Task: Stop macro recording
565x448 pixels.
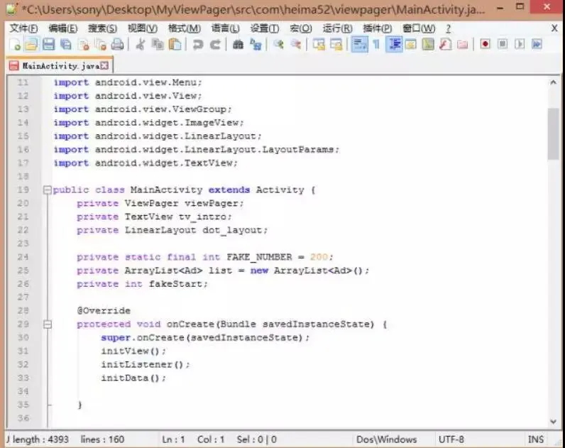Action: [x=503, y=44]
